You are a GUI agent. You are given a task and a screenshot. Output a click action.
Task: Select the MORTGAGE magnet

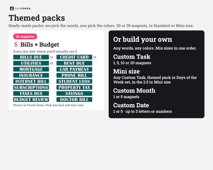point(31,69)
